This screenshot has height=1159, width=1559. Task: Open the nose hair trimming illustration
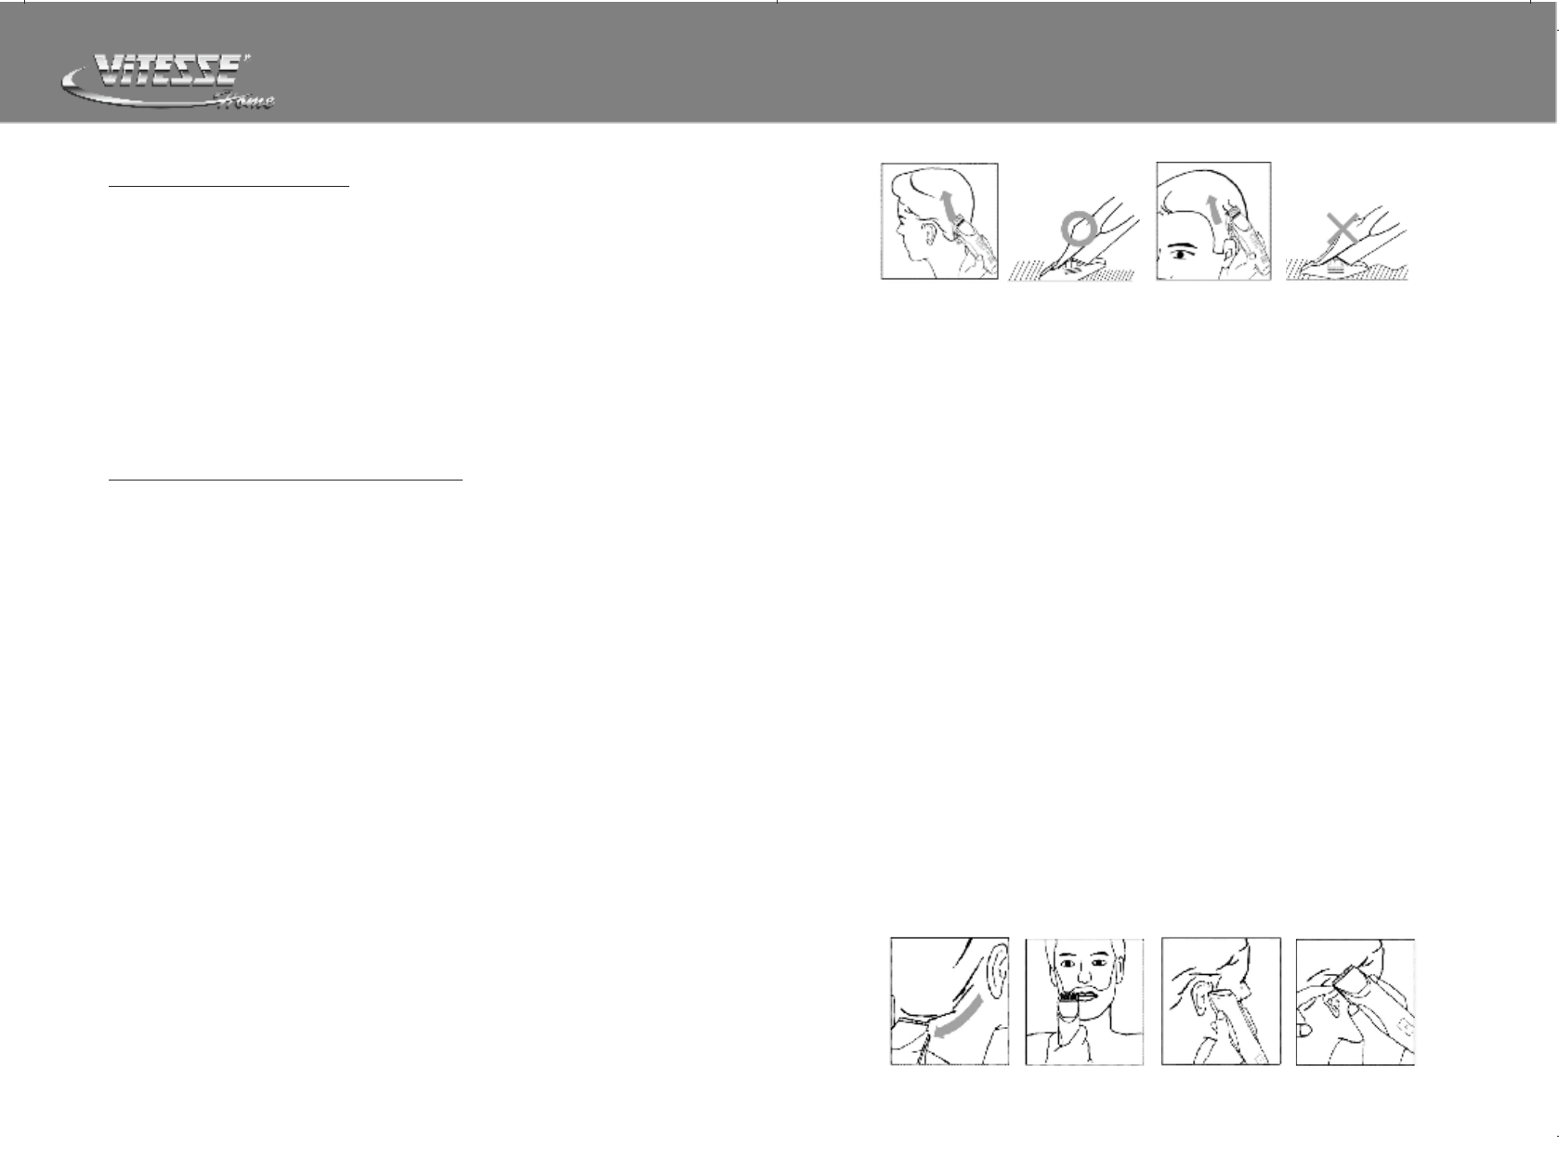1356,1001
